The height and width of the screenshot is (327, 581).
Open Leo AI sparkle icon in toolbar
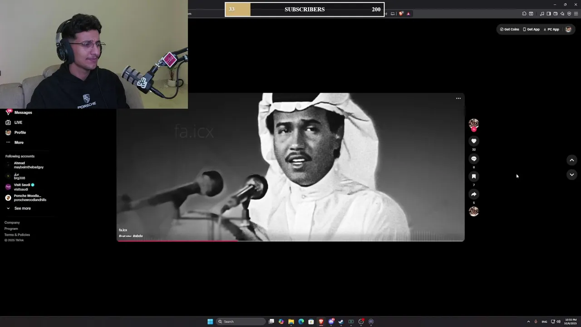tap(562, 14)
